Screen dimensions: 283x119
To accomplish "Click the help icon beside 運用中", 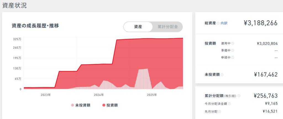I will (232, 43).
